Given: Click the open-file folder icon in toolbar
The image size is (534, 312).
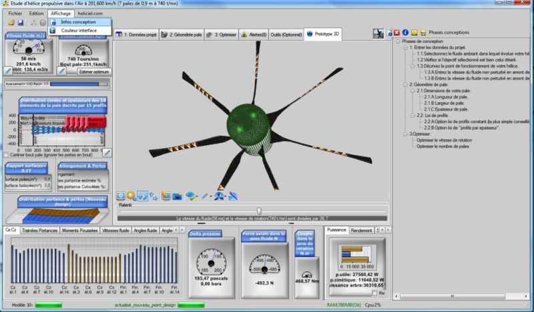Looking at the screenshot, I should [x=11, y=23].
